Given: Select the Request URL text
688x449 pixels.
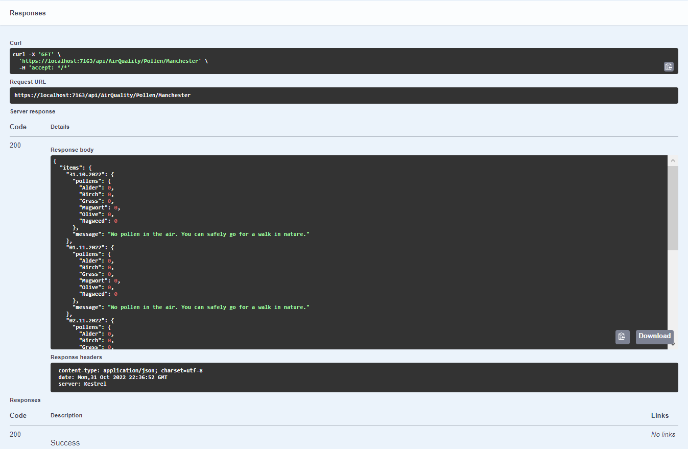Looking at the screenshot, I should coord(102,95).
